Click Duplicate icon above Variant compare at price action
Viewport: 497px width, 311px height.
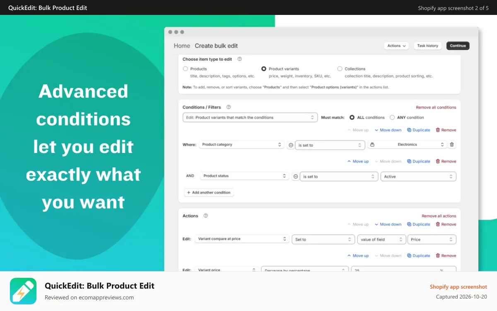(409, 224)
